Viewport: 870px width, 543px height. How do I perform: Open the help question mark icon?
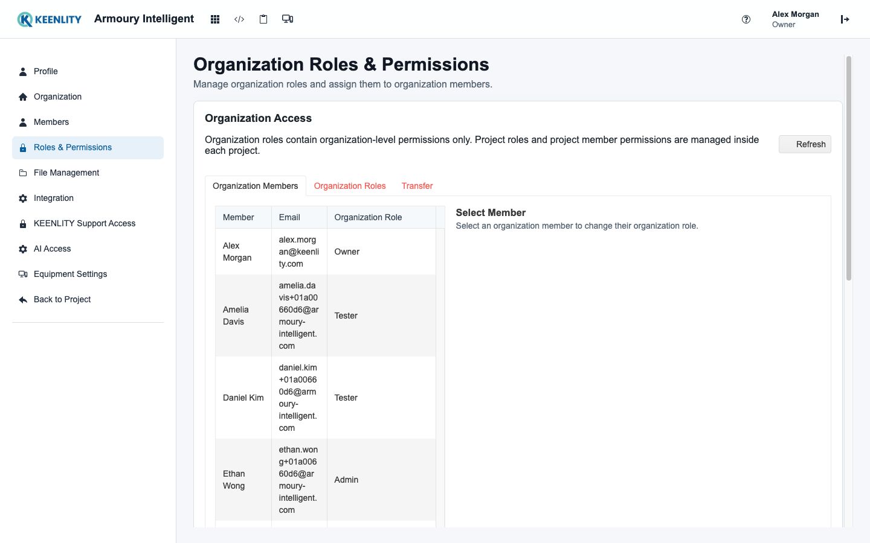pos(746,19)
